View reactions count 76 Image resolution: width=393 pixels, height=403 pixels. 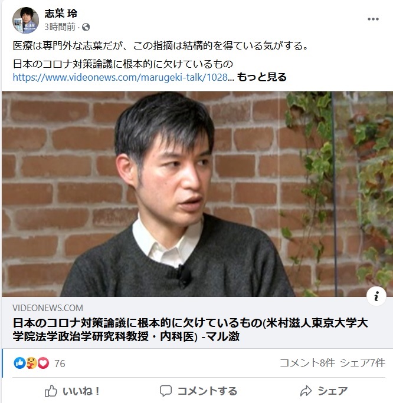(60, 364)
